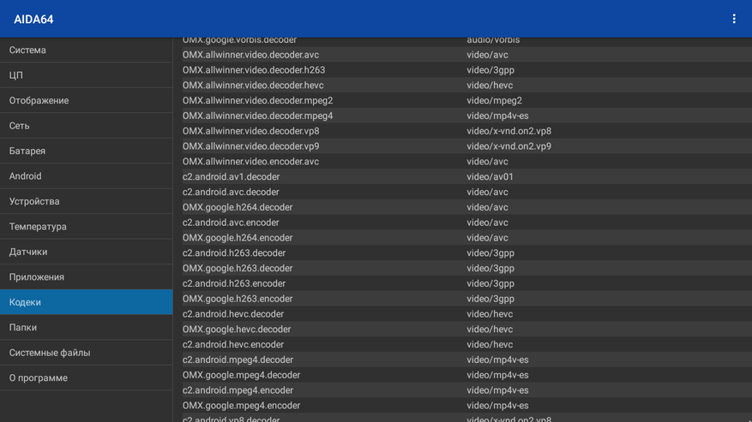Click OMX.allwinner.video.decoder.vp9 row
Image resolution: width=752 pixels, height=422 pixels.
[467, 146]
